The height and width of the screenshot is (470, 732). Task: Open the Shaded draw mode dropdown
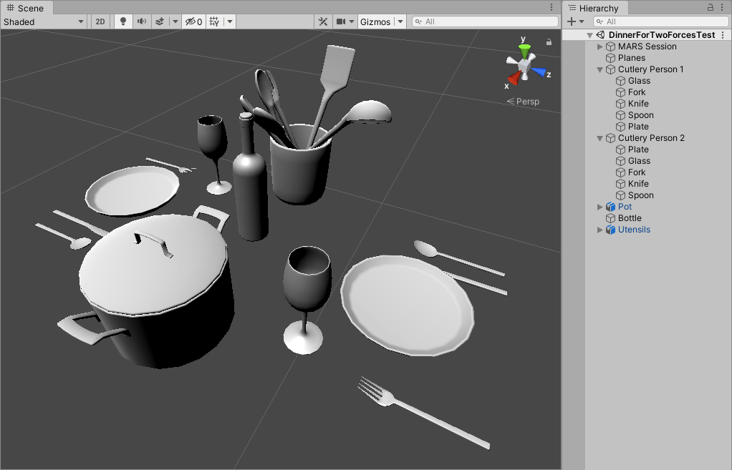coord(43,21)
